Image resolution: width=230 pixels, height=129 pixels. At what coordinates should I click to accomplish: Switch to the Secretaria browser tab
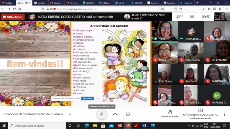40,3
